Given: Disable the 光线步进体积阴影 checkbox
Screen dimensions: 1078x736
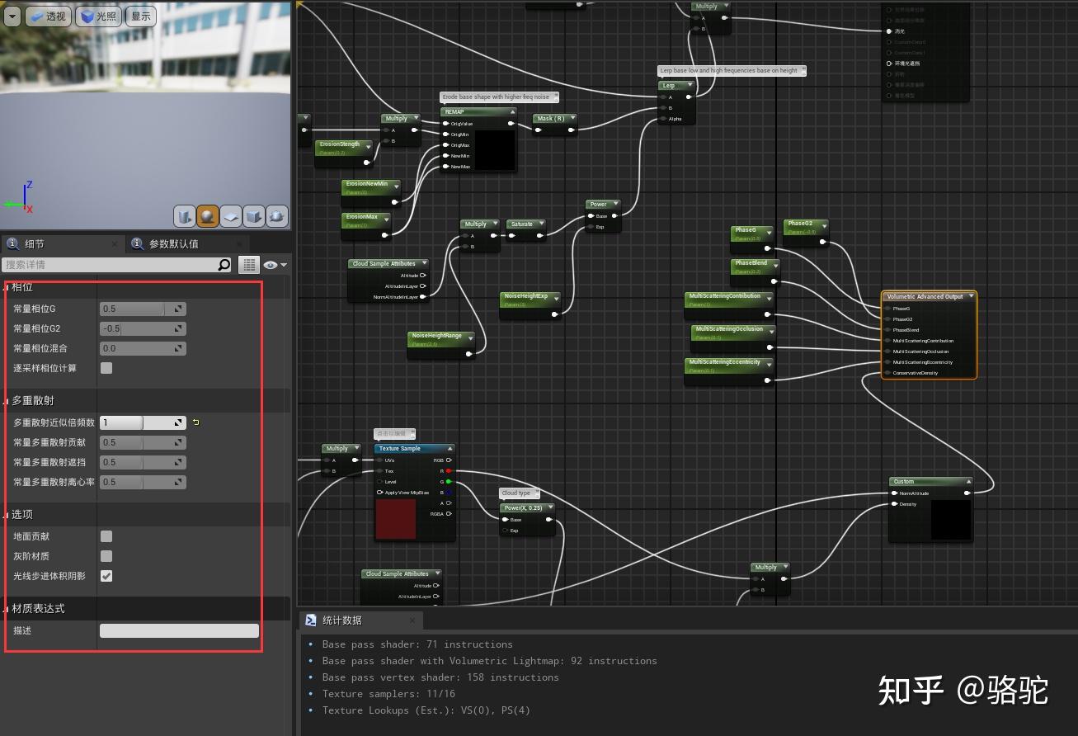Looking at the screenshot, I should pos(106,576).
